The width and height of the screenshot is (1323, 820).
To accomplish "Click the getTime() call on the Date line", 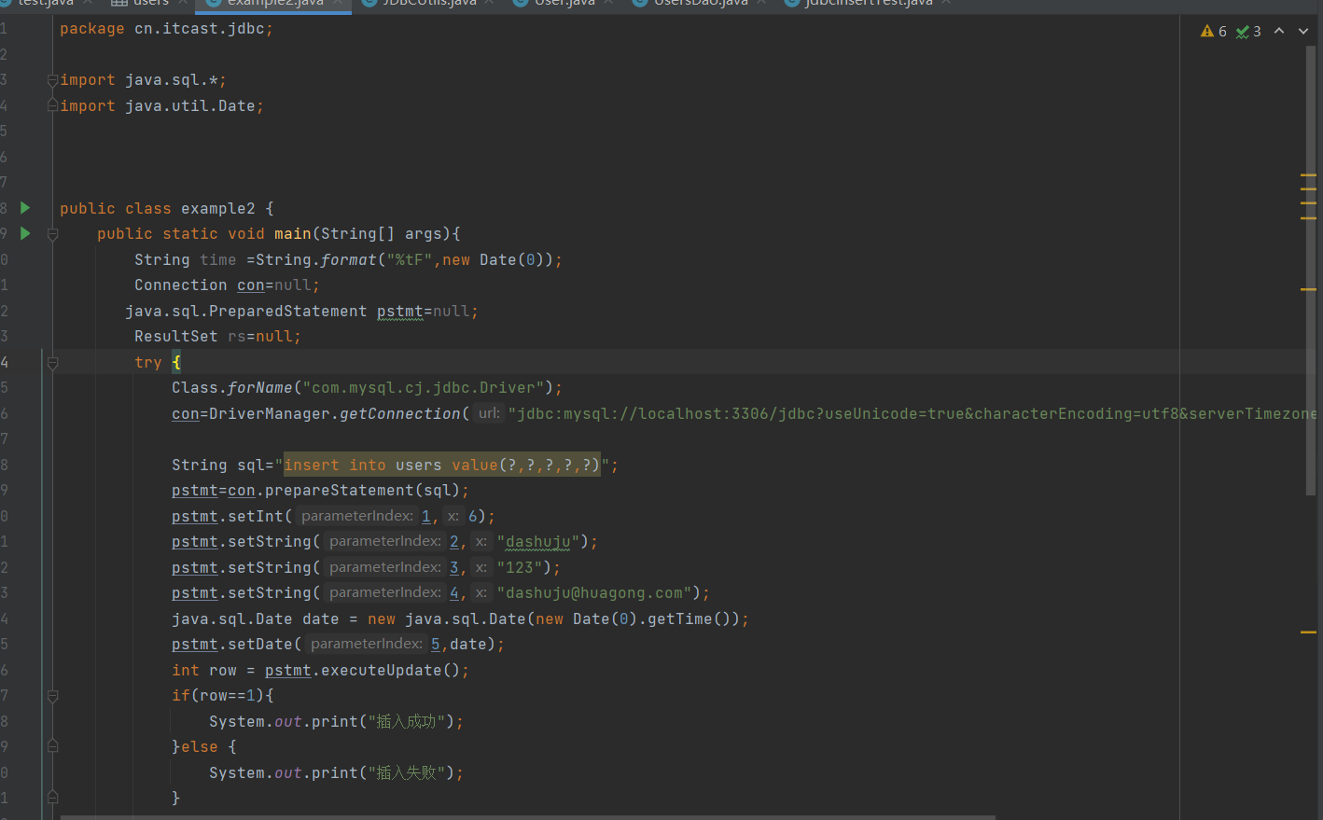I will point(689,618).
